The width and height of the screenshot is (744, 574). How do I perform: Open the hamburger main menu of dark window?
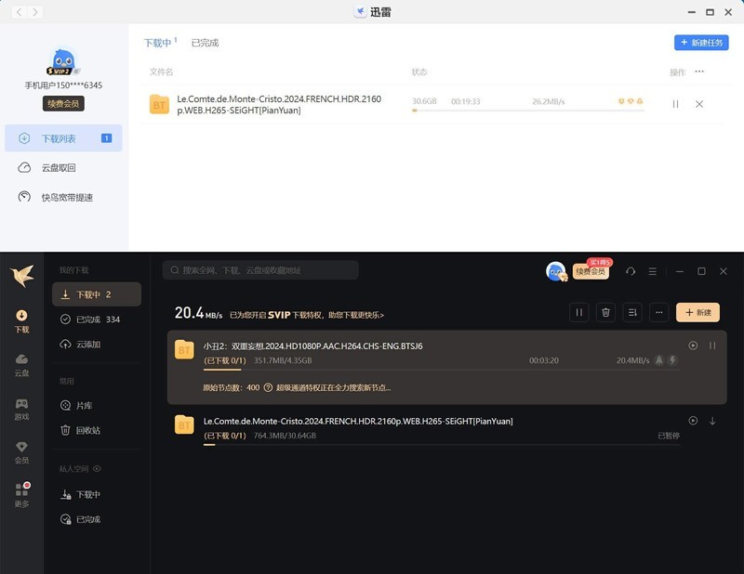pos(652,271)
